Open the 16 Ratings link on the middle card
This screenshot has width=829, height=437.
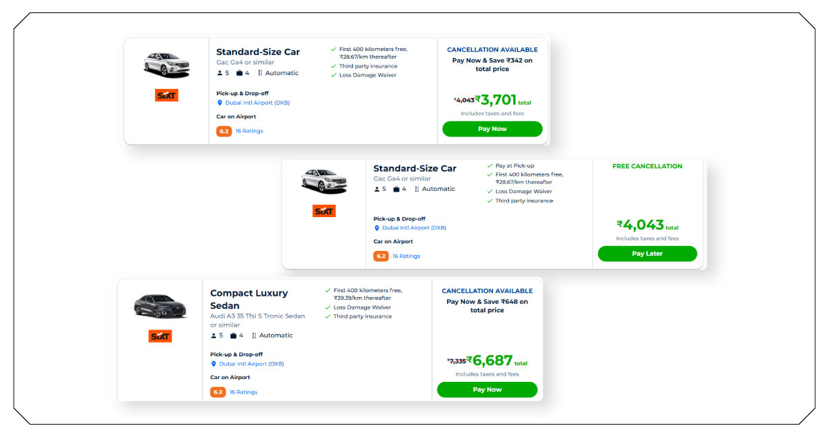coord(406,256)
